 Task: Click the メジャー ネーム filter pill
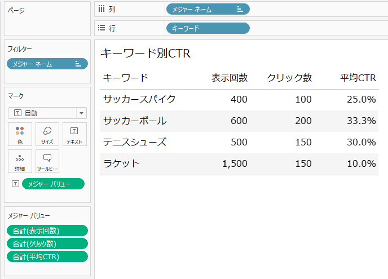47,64
